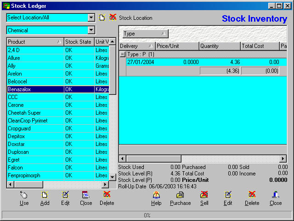Select the Cerone product row

[x=58, y=105]
